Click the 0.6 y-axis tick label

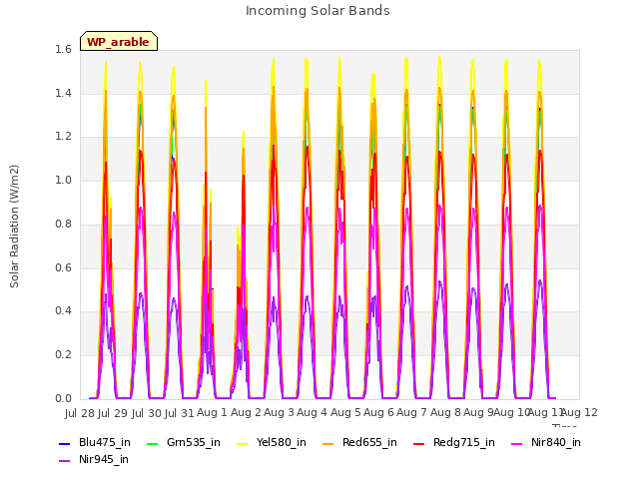[x=63, y=267]
